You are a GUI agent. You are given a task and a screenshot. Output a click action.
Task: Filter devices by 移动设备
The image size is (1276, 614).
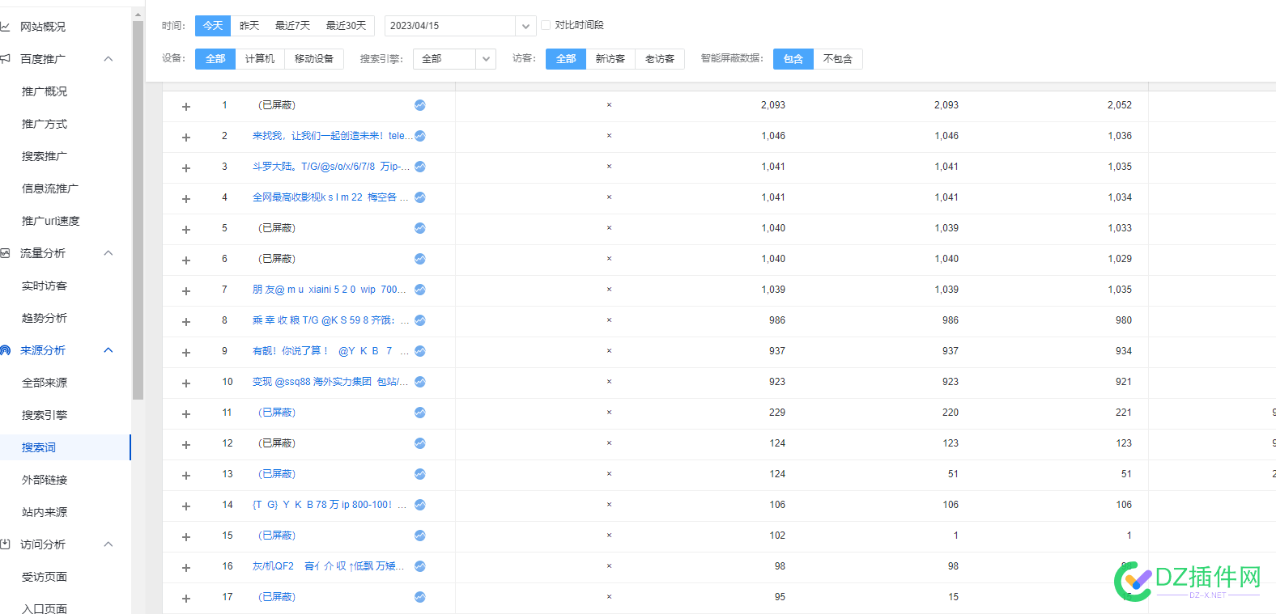pos(314,59)
